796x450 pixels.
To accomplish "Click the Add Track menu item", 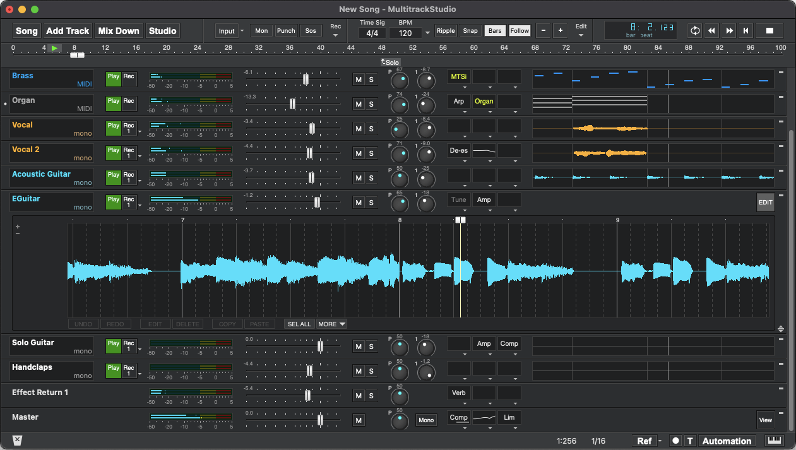I will pyautogui.click(x=68, y=30).
